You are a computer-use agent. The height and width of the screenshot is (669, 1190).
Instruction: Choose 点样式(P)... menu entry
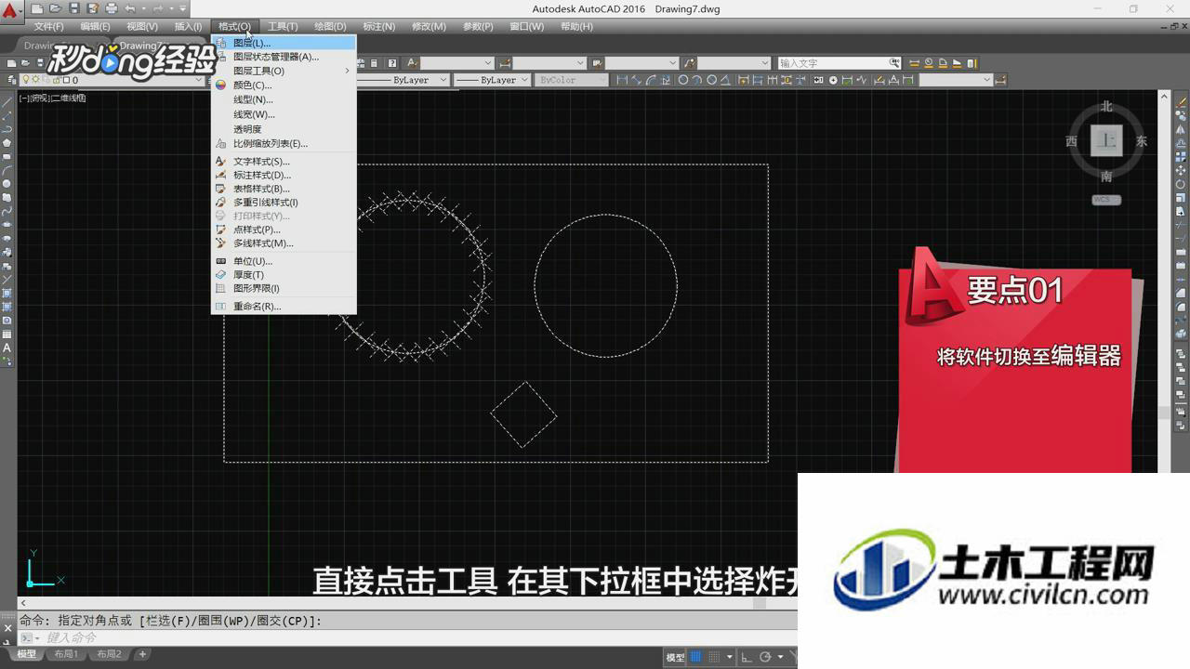(284, 230)
